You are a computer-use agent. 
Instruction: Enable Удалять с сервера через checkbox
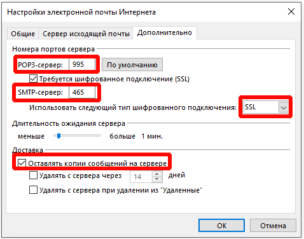(33, 175)
